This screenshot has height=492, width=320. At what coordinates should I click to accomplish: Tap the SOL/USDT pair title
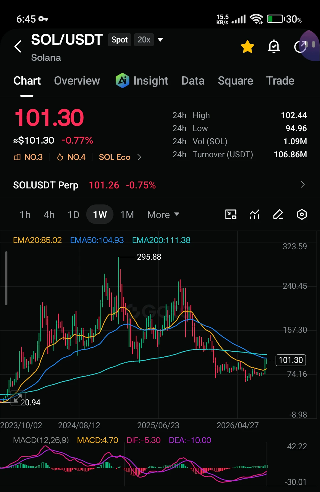[67, 39]
